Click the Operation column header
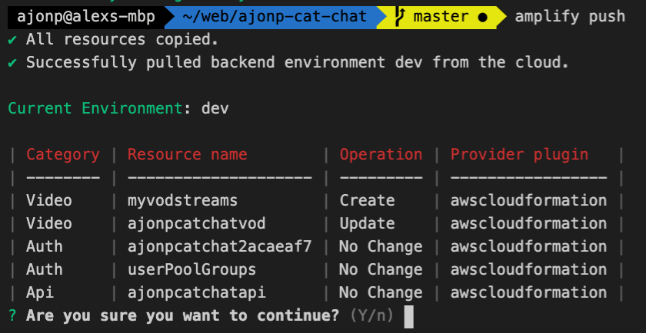The width and height of the screenshot is (646, 333). click(381, 154)
